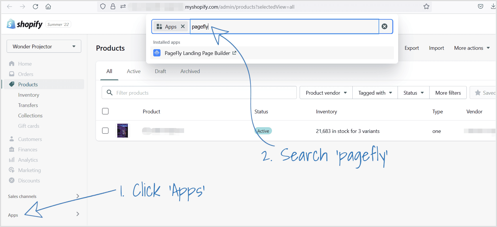The height and width of the screenshot is (227, 497).
Task: Check the box on the Active product row
Action: [105, 131]
